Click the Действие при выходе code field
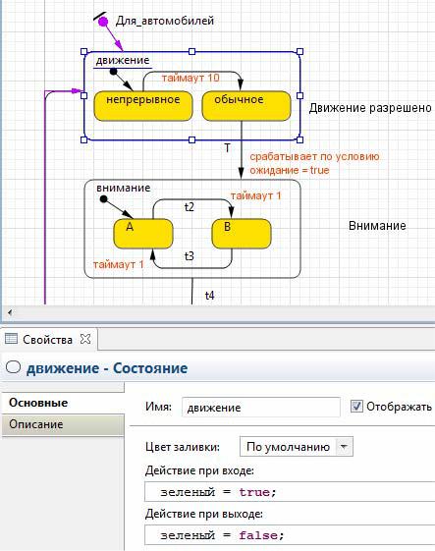 pyautogui.click(x=290, y=535)
